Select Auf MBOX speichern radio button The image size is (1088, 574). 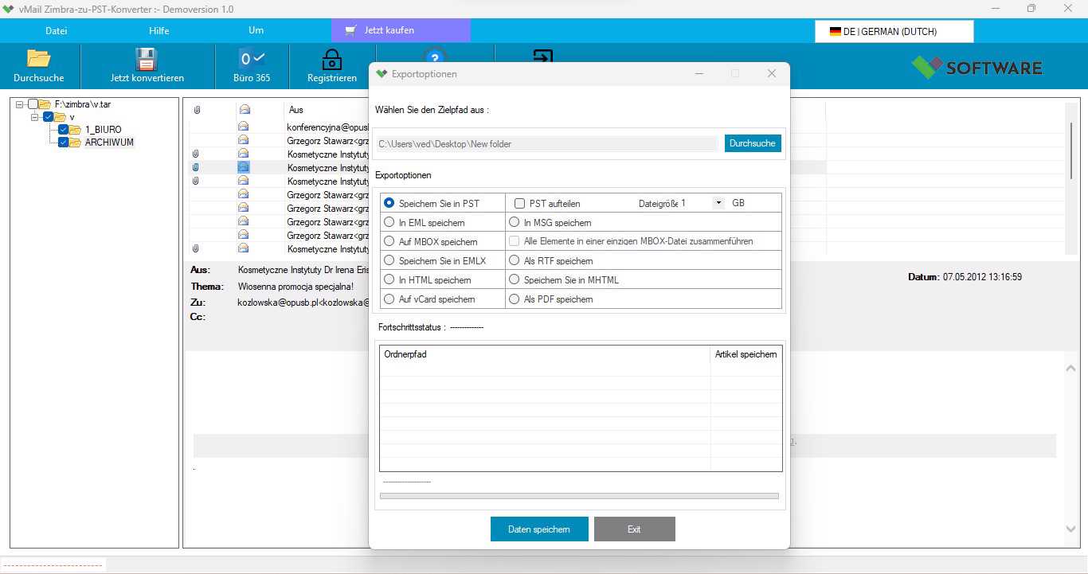tap(389, 241)
